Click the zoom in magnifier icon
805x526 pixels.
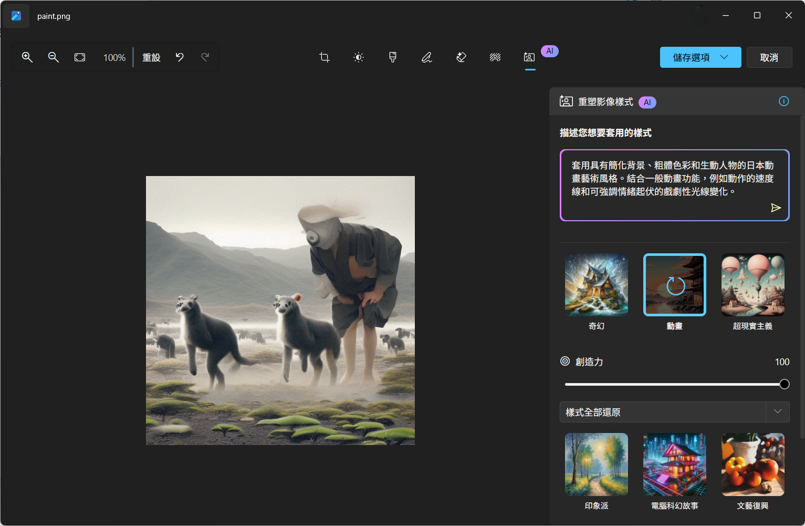(x=27, y=57)
